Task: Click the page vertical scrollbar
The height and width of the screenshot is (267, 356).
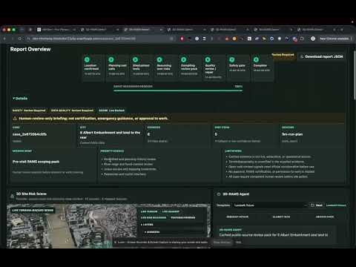Action: [x=355, y=76]
